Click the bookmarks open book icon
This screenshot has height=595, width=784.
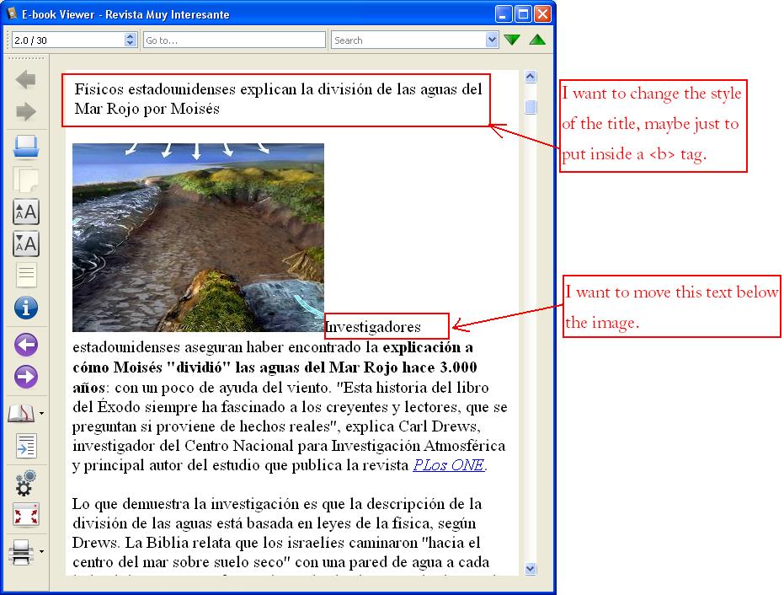click(21, 413)
